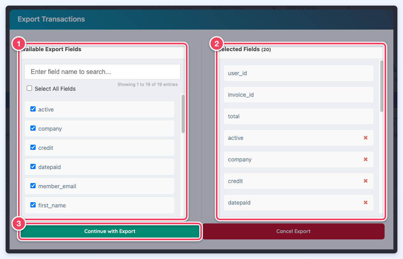
Task: Click the Export Transactions dialog title
Action: [51, 19]
